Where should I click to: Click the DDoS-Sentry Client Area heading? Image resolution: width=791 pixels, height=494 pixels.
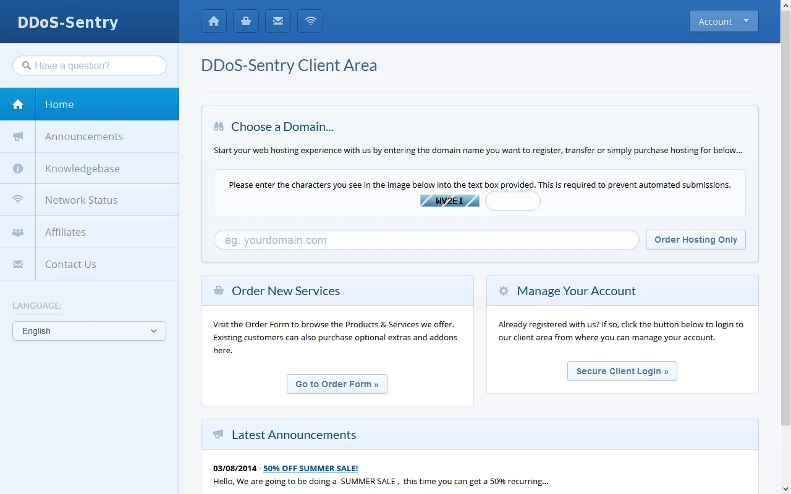click(x=289, y=65)
